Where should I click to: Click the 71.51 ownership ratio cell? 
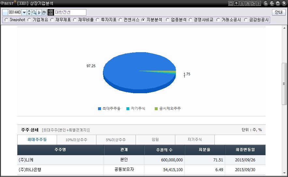point(205,160)
